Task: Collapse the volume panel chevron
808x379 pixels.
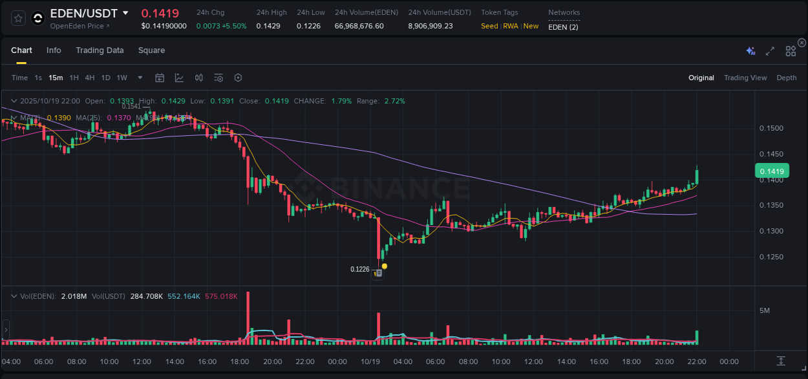Action: click(x=14, y=296)
